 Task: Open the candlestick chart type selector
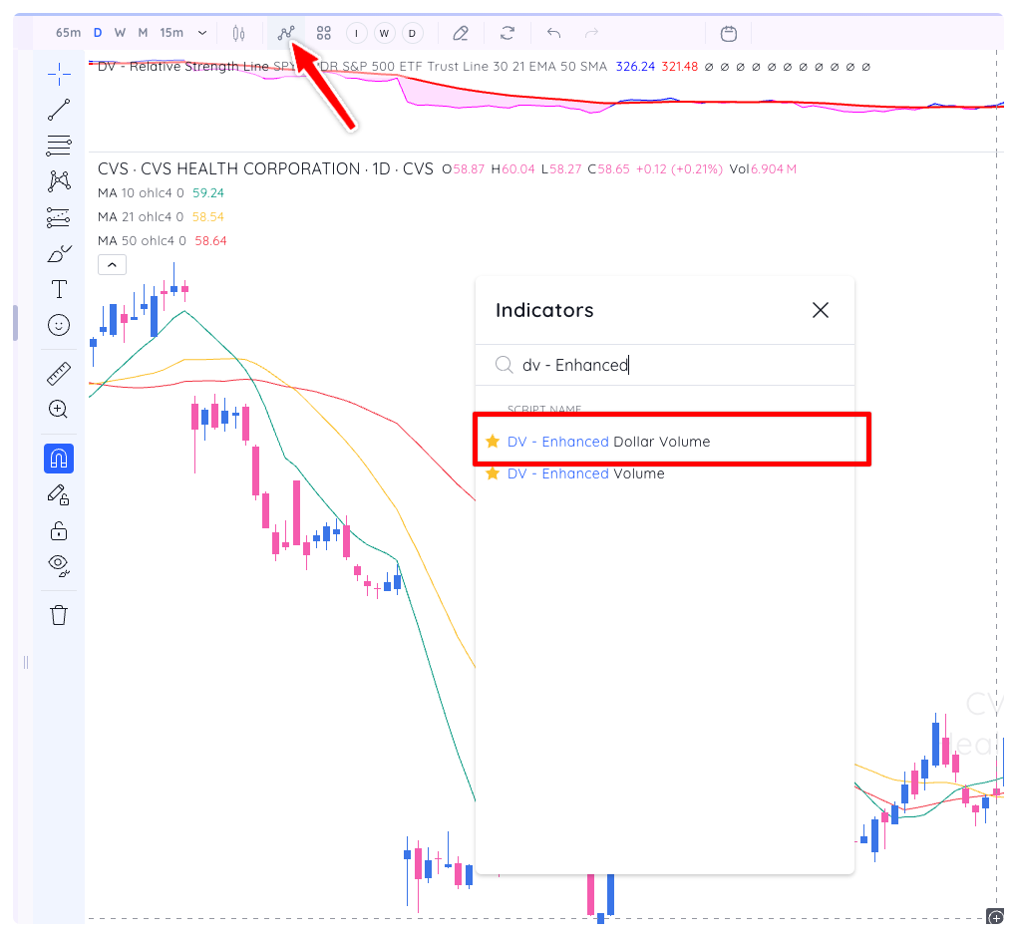pyautogui.click(x=238, y=33)
